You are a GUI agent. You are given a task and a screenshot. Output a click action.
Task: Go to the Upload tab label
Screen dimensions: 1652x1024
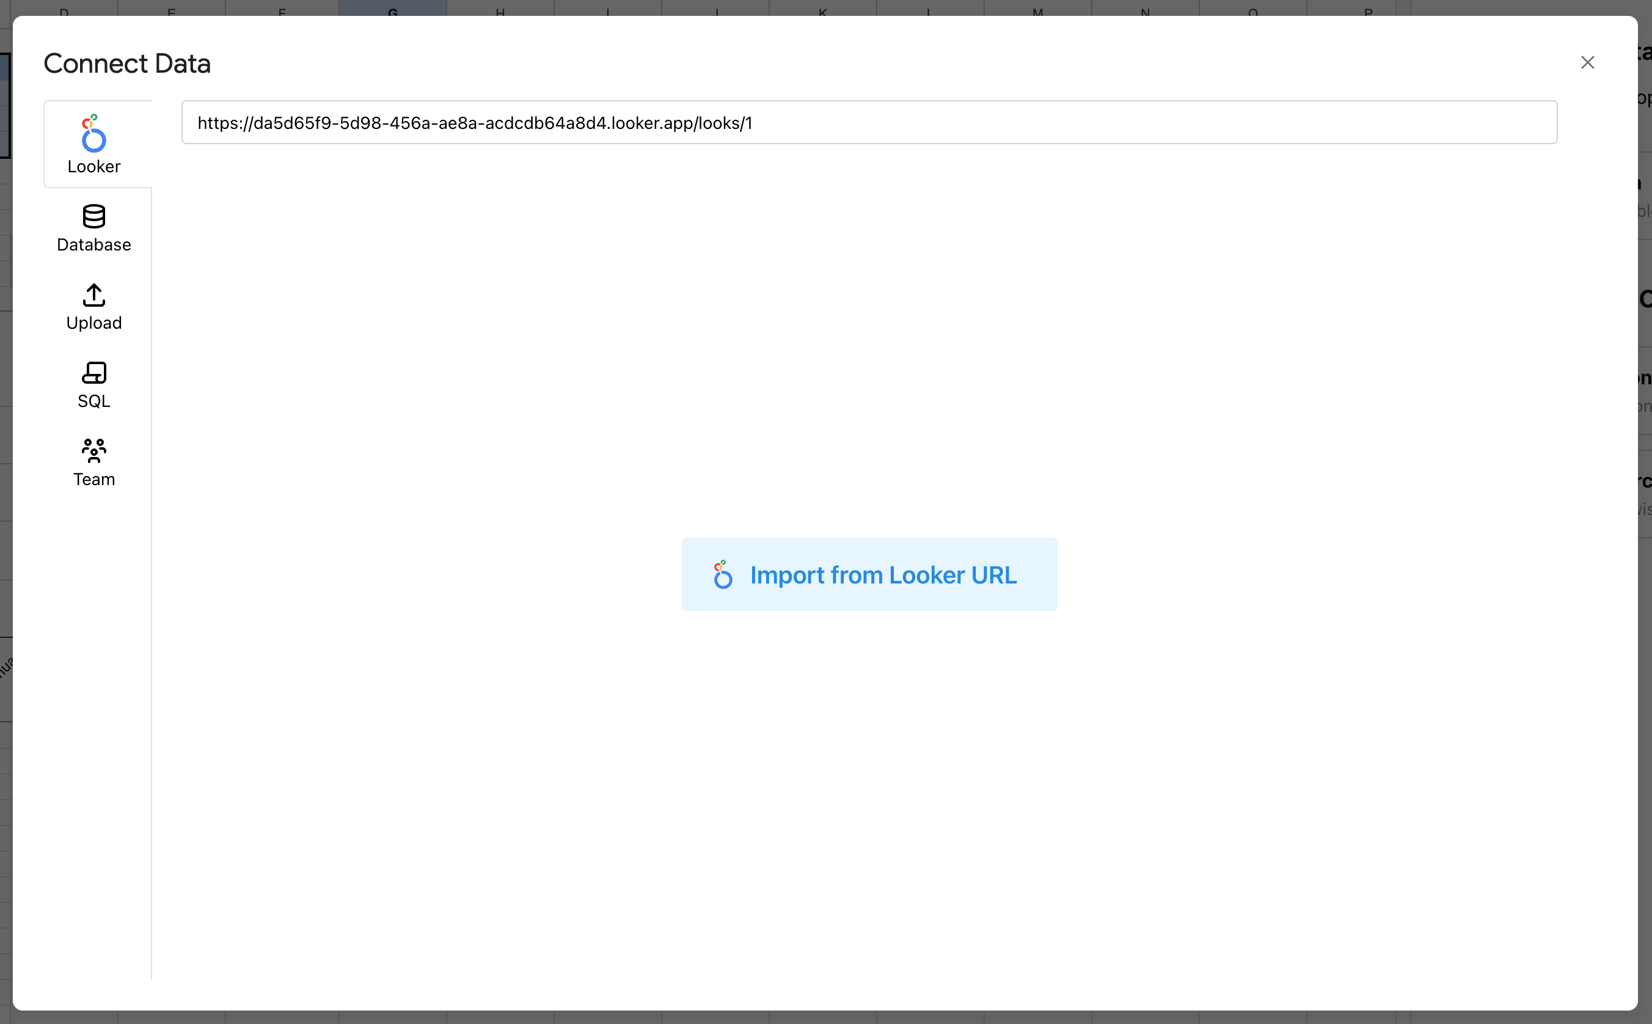click(x=93, y=323)
